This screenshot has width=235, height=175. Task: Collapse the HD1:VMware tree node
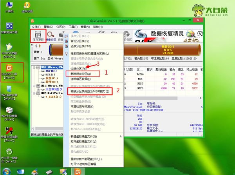click(x=34, y=86)
